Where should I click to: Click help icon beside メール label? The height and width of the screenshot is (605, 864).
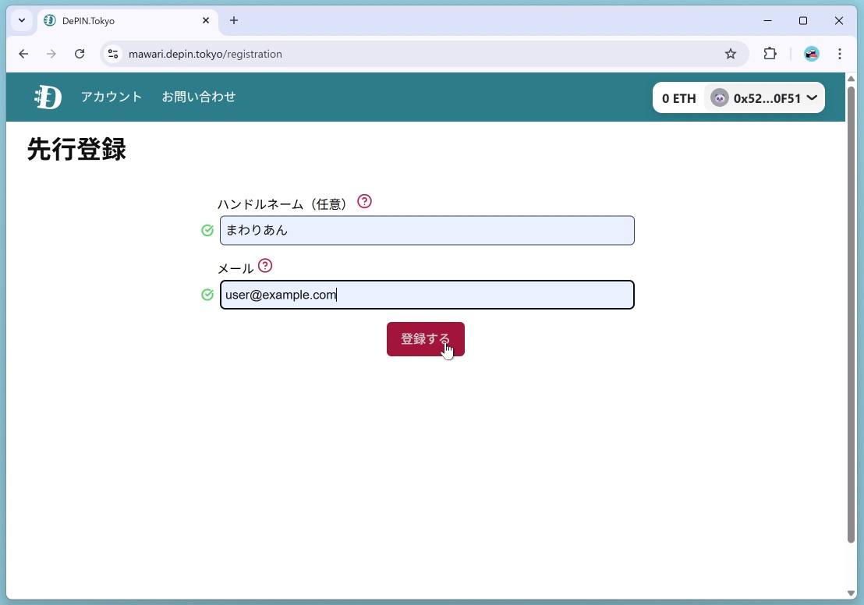pos(265,266)
